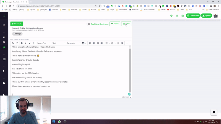Select the Text Insight browser tab
Image resolution: width=221 pixels, height=124 pixels.
[x=15, y=2]
